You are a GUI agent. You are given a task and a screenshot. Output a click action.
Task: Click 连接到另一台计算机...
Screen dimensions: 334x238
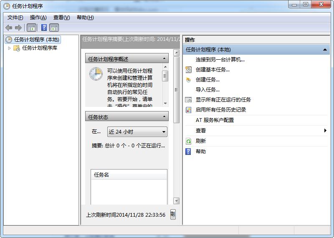tap(220, 60)
